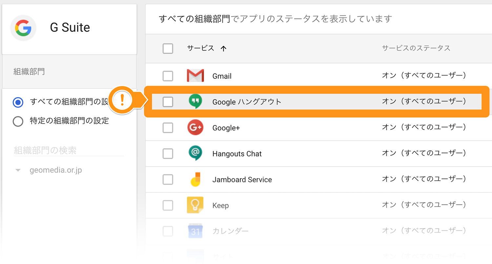
Task: Sort by clicking the arrow beside サービス
Action: coord(223,49)
